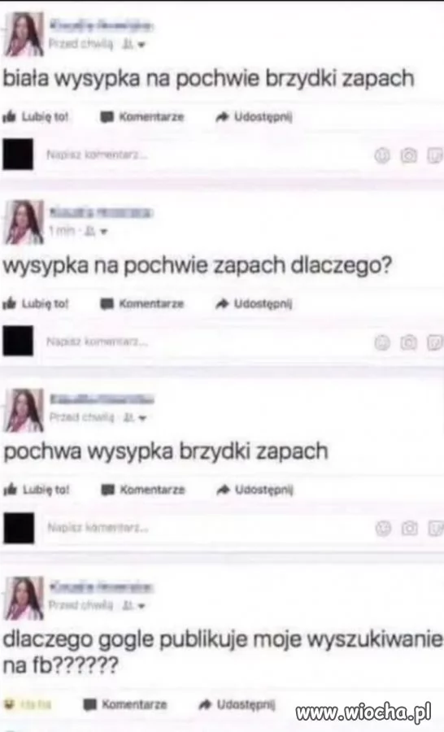This screenshot has height=732, width=444.
Task: Click Udostępnij under 'pochwa wysypka brzydki zapach'
Action: (x=255, y=490)
